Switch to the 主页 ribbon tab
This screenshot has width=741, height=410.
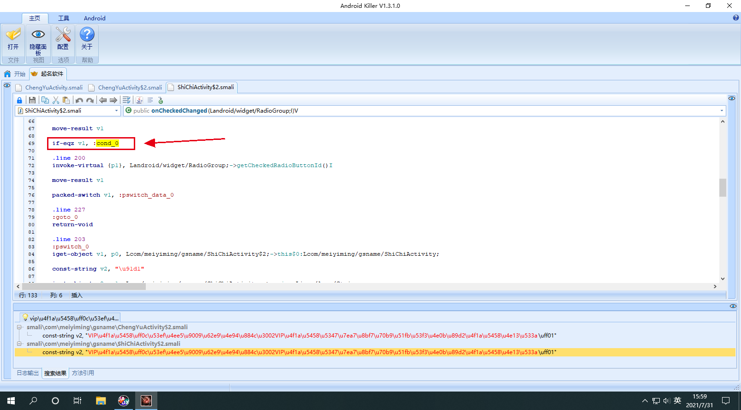click(35, 18)
